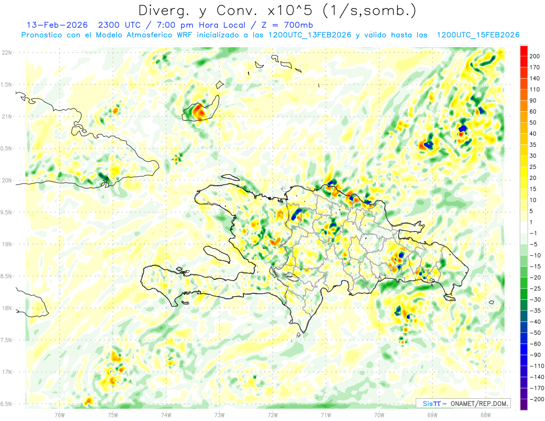
Task: Click the colour swatch between 110 and 90
Action: coord(524,95)
